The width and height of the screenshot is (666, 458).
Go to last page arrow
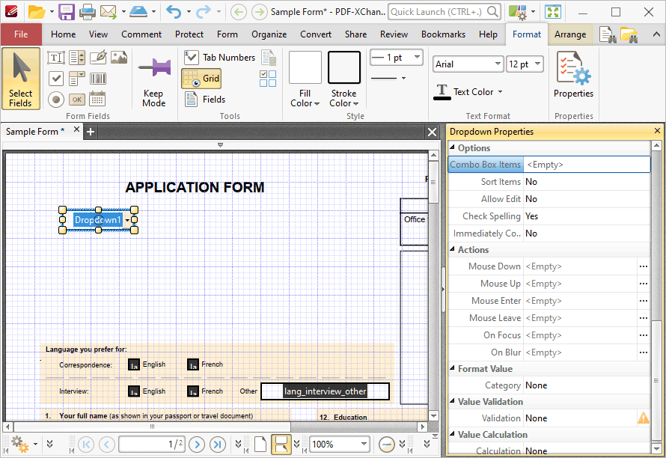click(218, 445)
